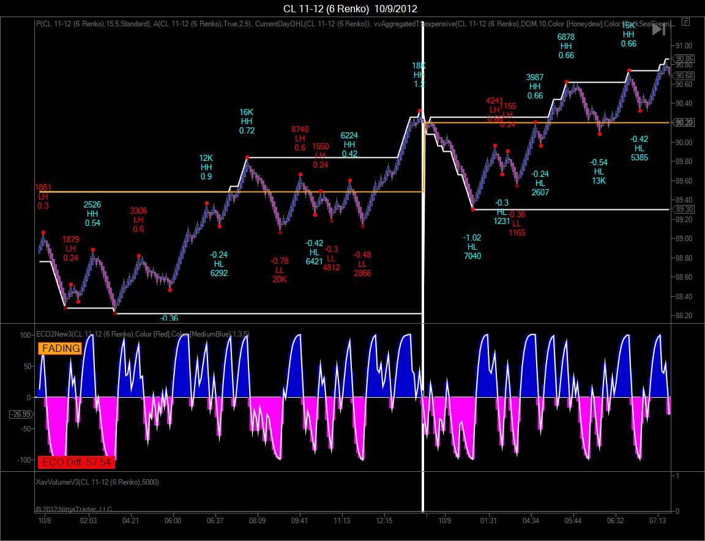This screenshot has width=705, height=541.
Task: Click the 10/9 date label on time axis
Action: (x=444, y=521)
